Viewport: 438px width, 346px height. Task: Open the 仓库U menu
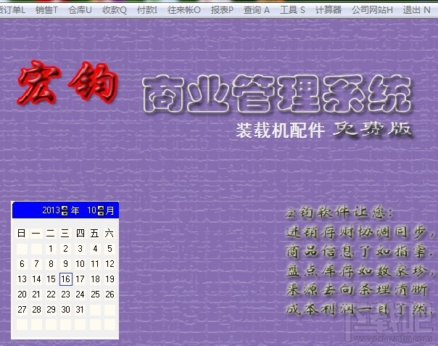80,10
